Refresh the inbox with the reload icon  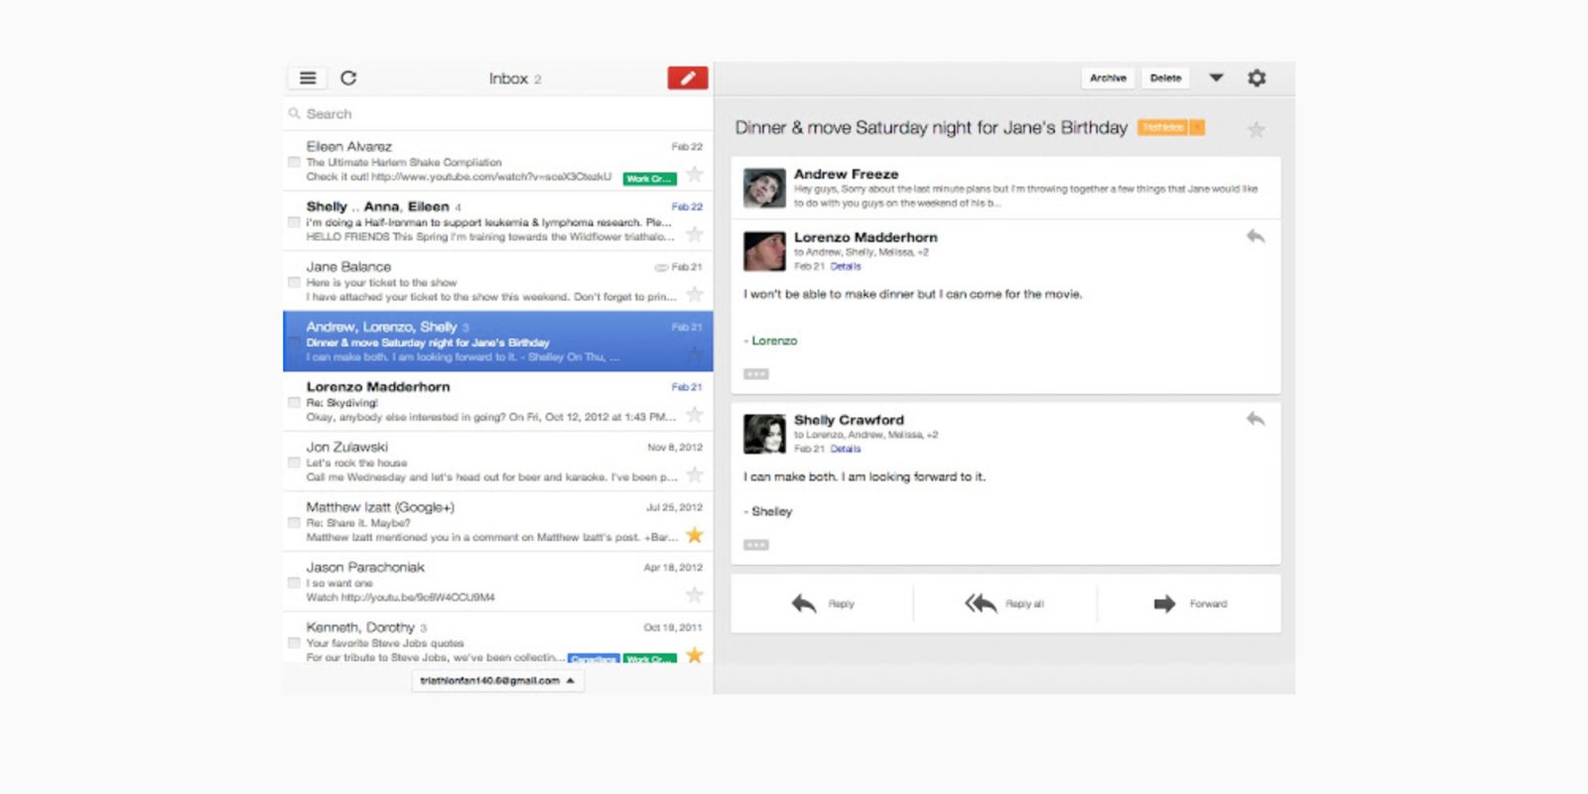point(348,78)
